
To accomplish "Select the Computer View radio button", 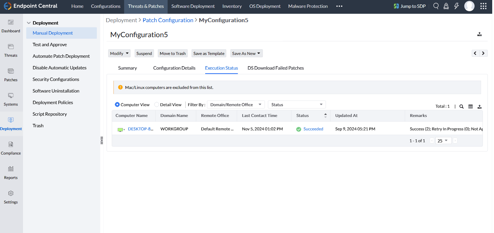I will (117, 105).
